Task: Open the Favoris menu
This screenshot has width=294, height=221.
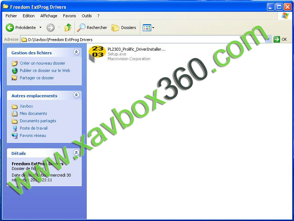Action: click(69, 16)
